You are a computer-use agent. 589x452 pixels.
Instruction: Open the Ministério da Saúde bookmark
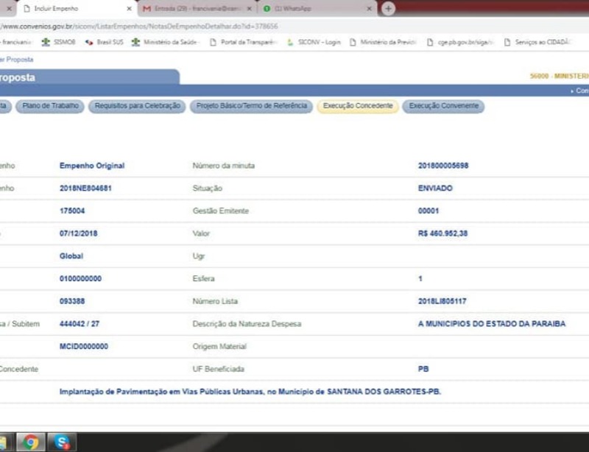coord(164,42)
